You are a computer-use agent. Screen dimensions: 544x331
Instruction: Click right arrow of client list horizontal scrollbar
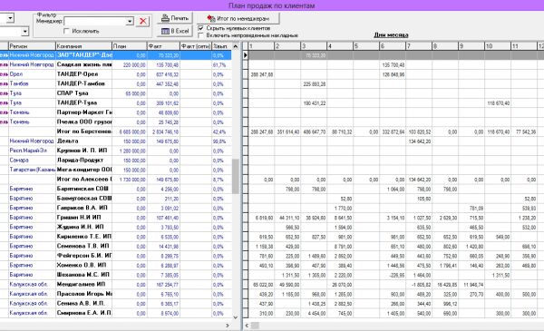tap(228, 326)
